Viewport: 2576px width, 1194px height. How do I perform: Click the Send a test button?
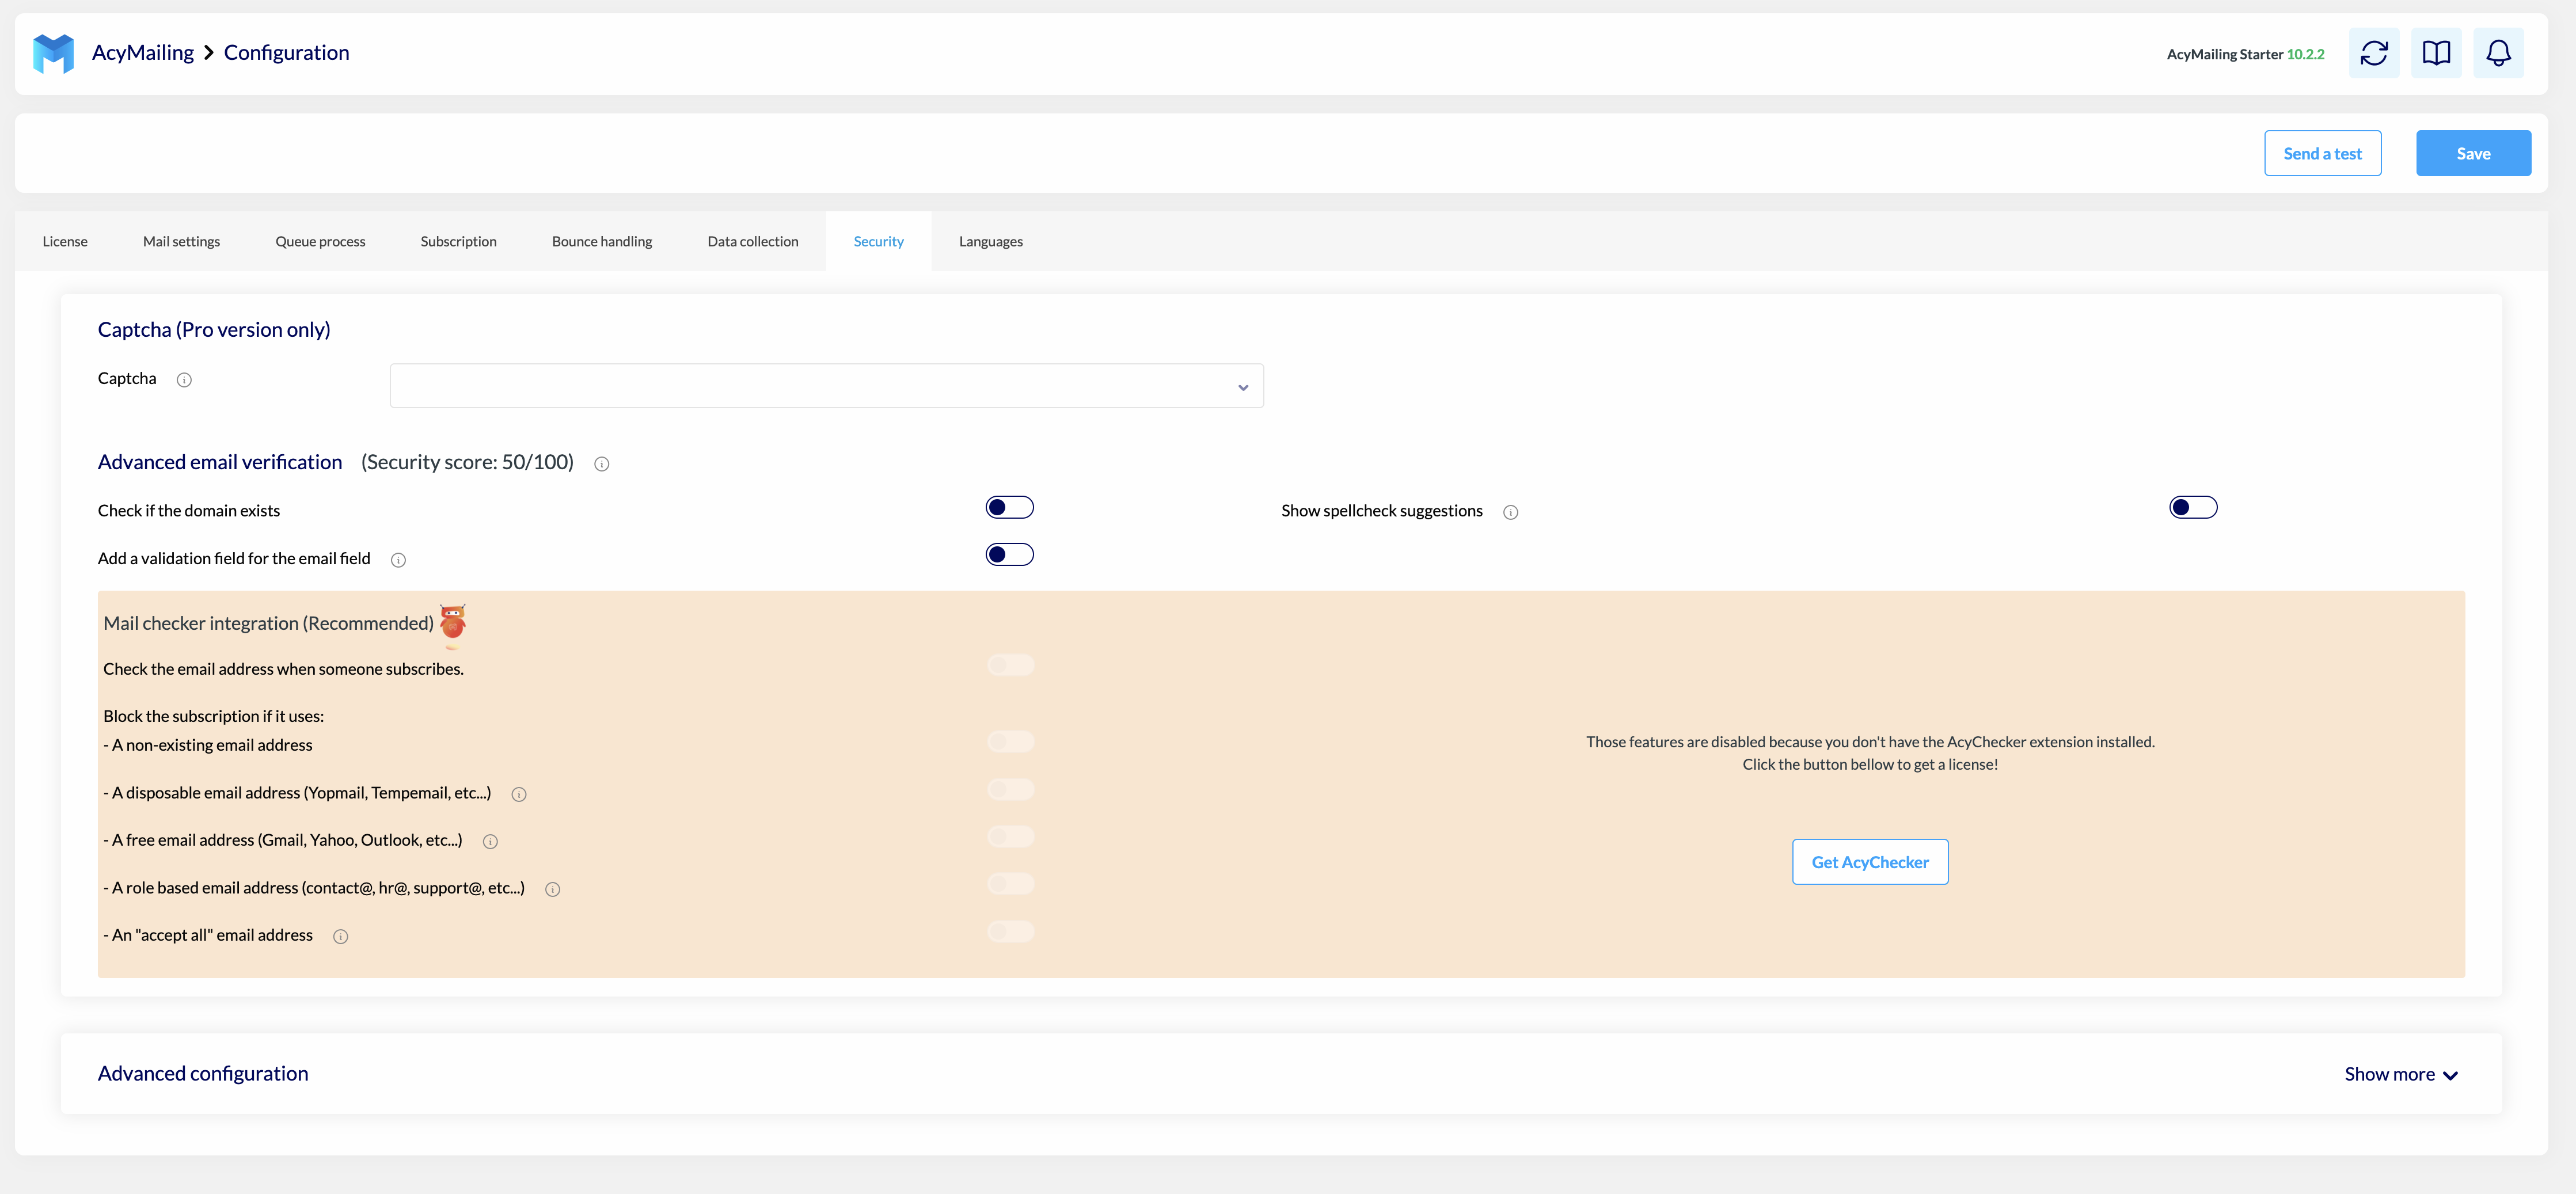pos(2322,153)
